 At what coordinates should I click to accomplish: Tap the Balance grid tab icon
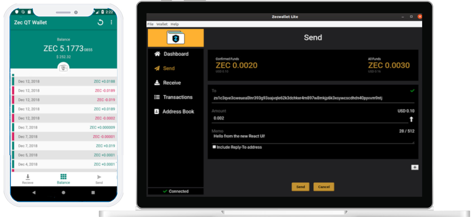(x=63, y=177)
